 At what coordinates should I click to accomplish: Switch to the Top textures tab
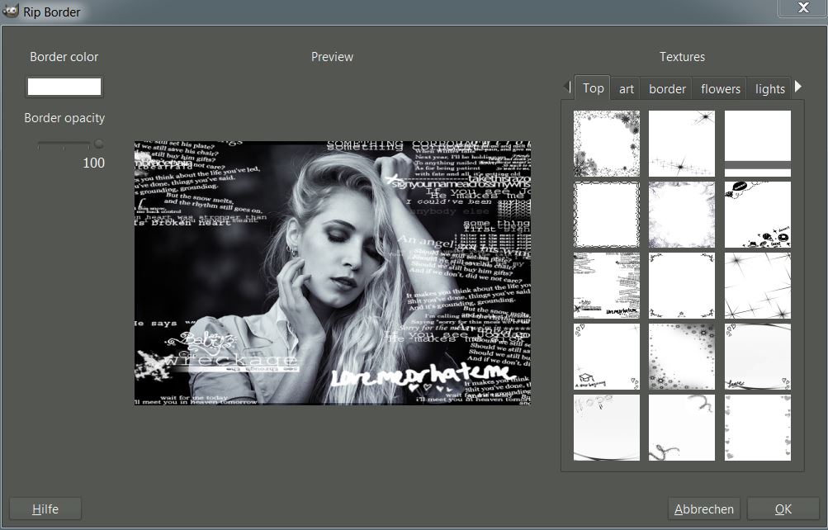pos(593,88)
